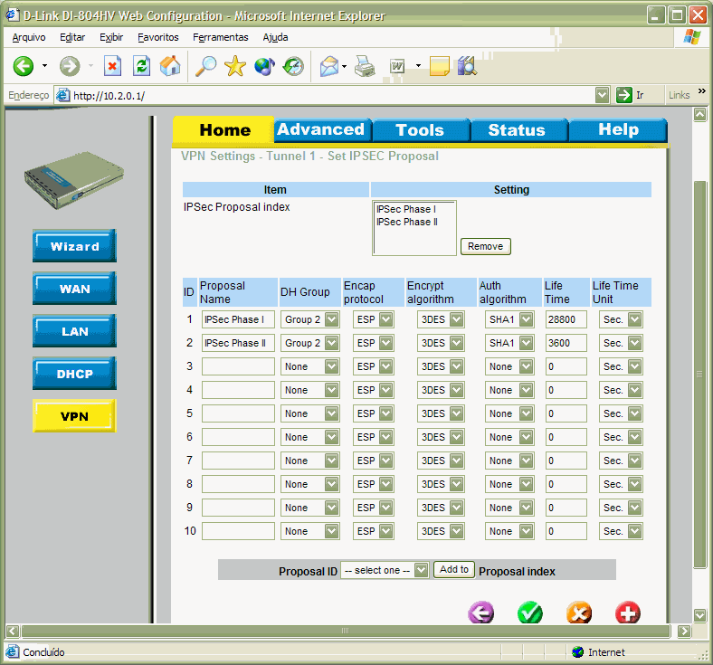Image resolution: width=713 pixels, height=665 pixels.
Task: Click the purple back arrow icon
Action: 481,613
